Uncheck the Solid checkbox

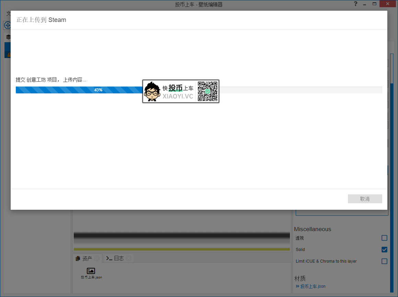tap(384, 250)
